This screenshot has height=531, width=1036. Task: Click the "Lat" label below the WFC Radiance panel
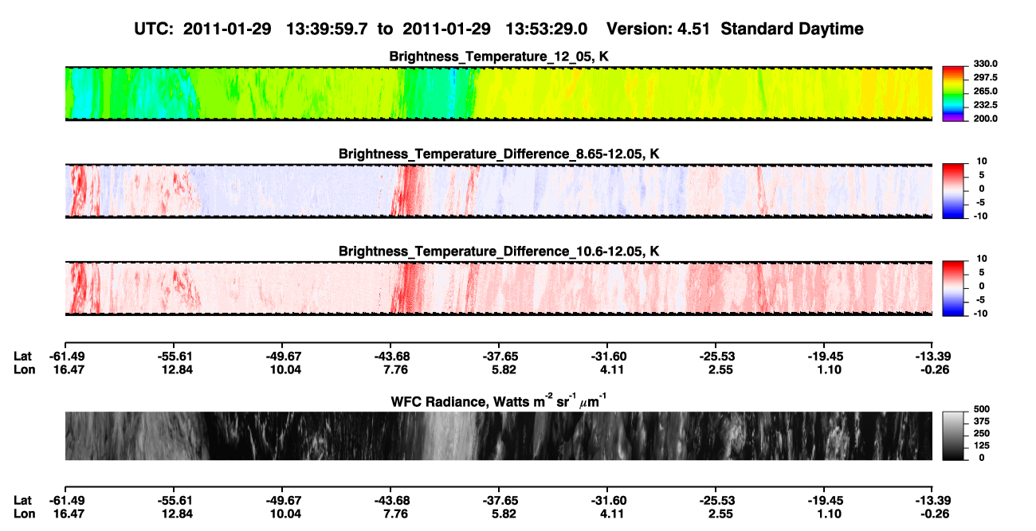22,500
